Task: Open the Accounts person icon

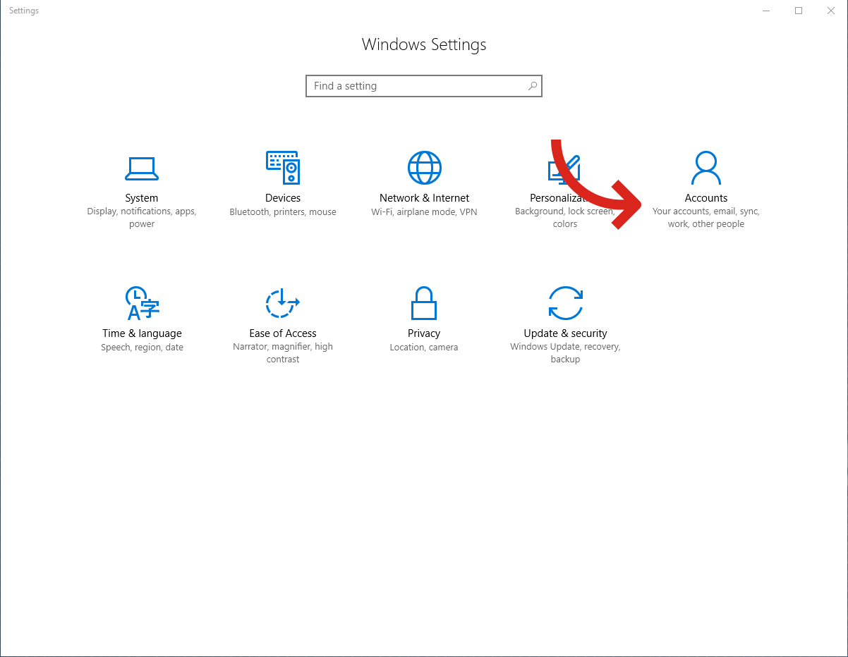Action: pyautogui.click(x=706, y=168)
